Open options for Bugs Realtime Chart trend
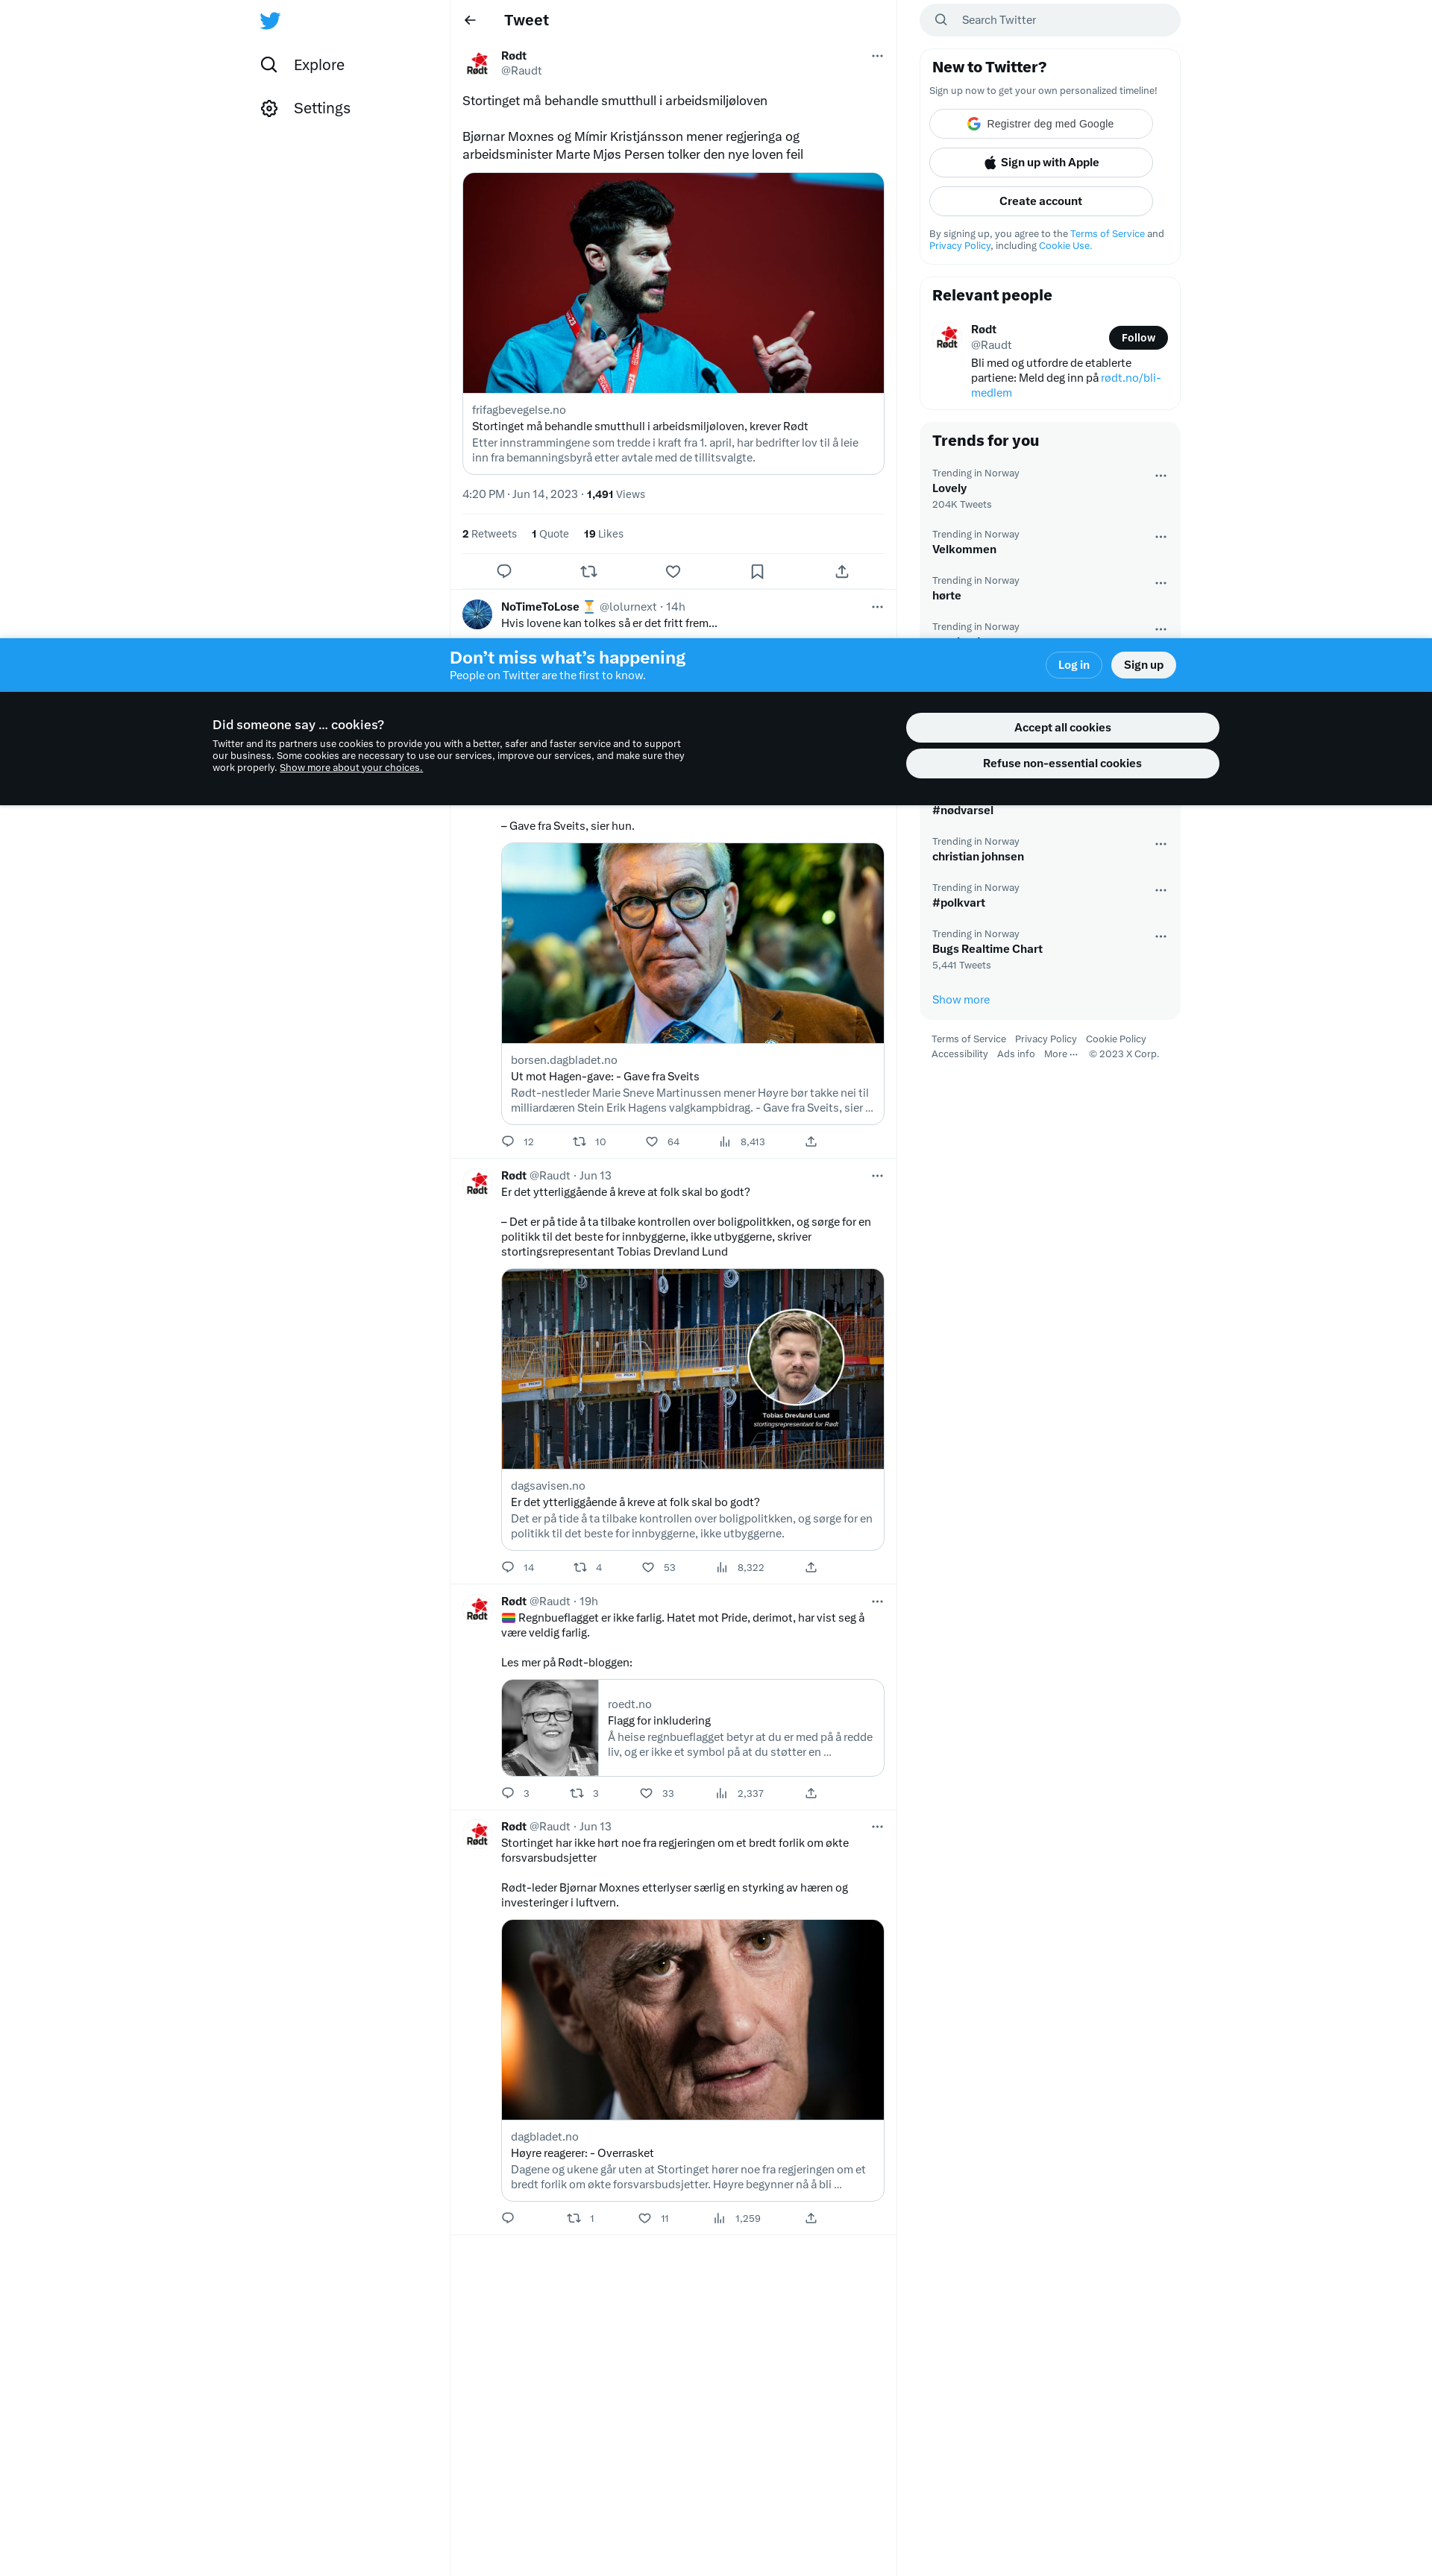 coord(1160,937)
